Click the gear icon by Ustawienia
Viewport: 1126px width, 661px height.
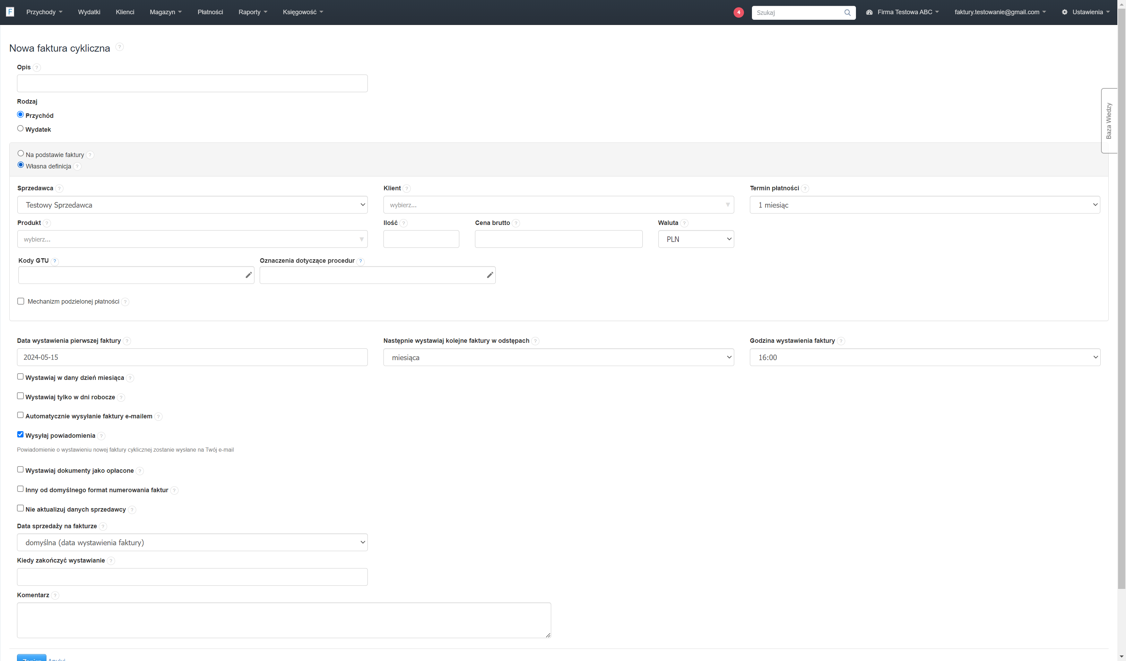(x=1065, y=12)
